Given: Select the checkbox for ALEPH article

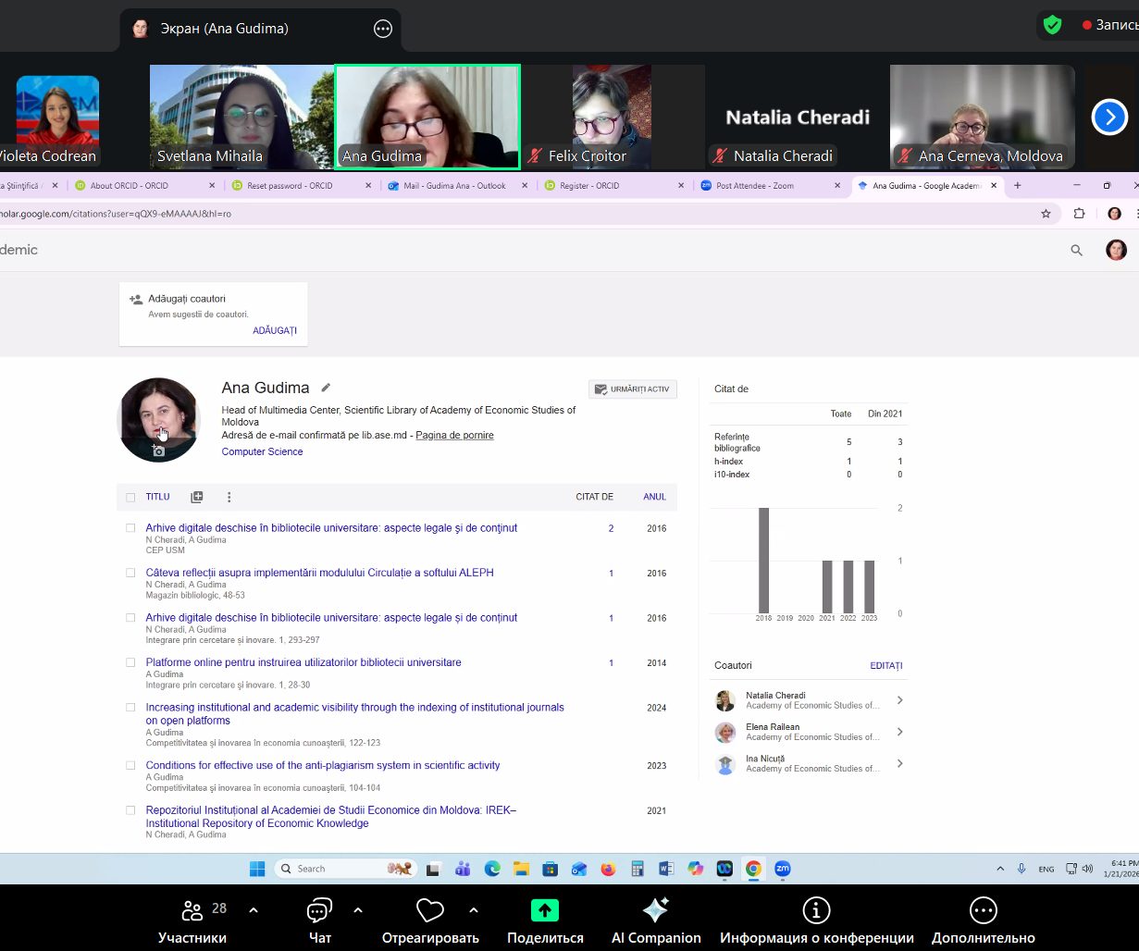Looking at the screenshot, I should [x=130, y=573].
